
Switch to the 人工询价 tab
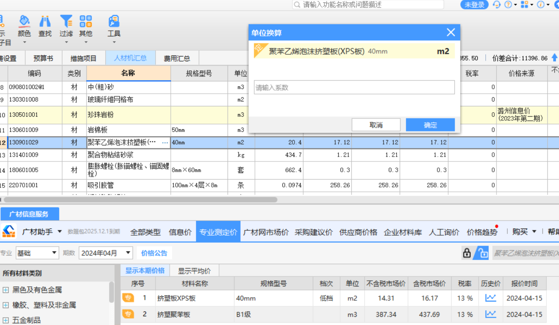point(444,232)
